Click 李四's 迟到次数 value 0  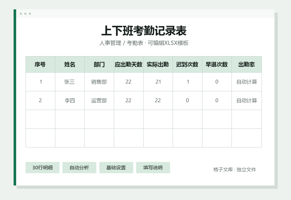188,100
